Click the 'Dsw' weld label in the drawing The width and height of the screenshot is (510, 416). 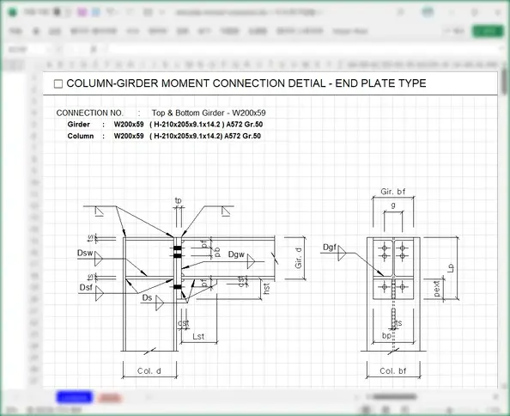[x=85, y=253]
